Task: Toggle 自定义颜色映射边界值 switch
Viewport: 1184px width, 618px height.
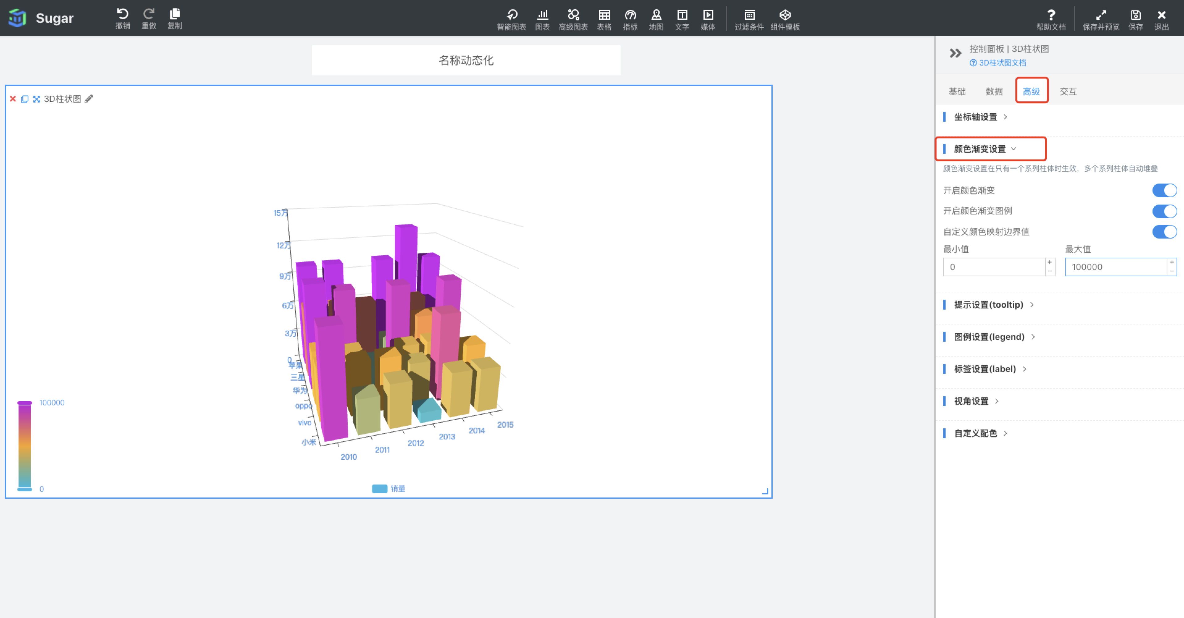Action: click(x=1164, y=232)
